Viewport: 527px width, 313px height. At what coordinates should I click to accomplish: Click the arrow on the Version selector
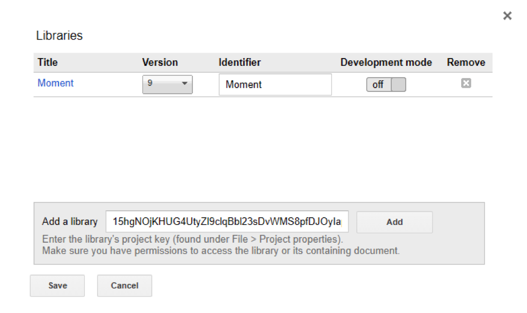185,83
